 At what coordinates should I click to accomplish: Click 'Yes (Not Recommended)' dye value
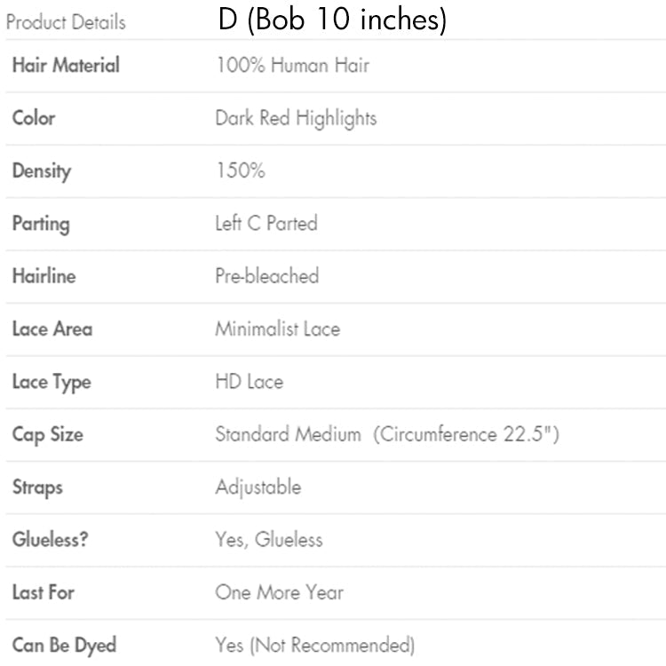314,645
